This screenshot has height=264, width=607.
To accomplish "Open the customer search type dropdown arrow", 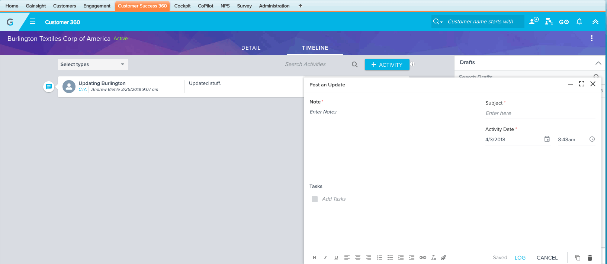I will pos(441,22).
